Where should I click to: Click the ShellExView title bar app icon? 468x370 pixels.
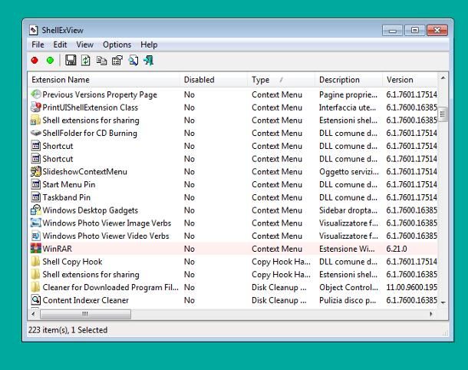pos(34,30)
